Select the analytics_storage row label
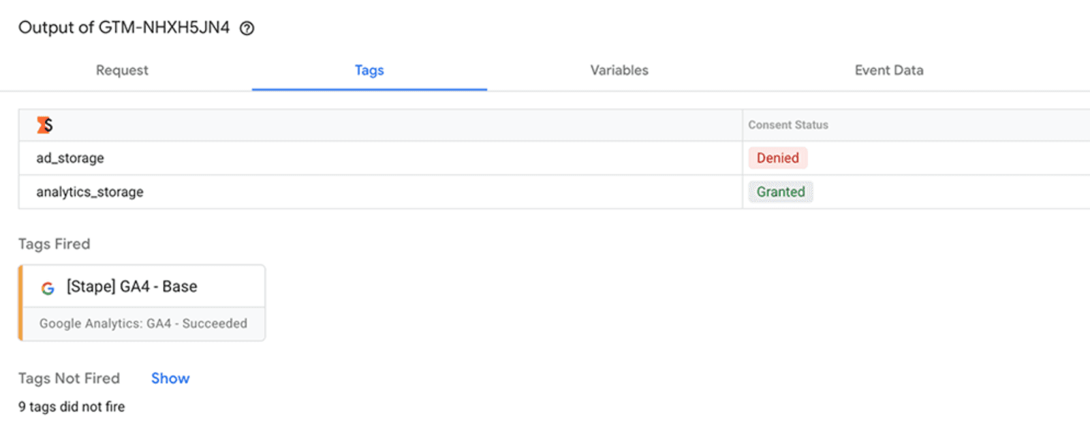Image resolution: width=1090 pixels, height=437 pixels. point(90,192)
